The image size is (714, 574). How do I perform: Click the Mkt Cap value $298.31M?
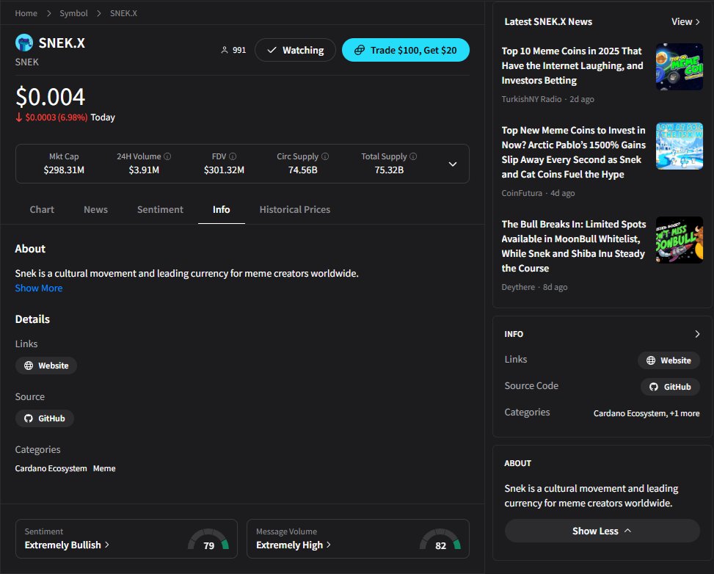pyautogui.click(x=64, y=170)
